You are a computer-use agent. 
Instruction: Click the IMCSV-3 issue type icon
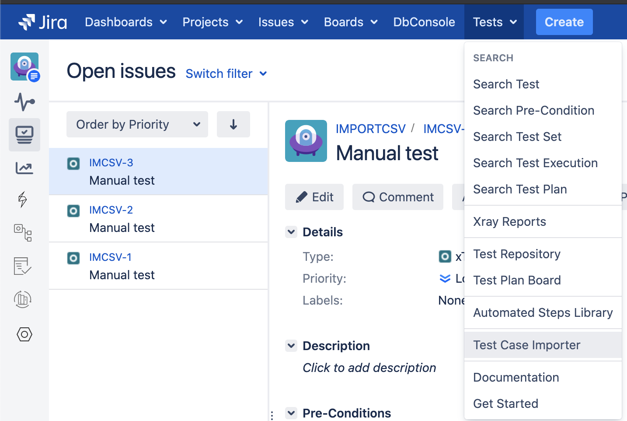[x=73, y=164]
